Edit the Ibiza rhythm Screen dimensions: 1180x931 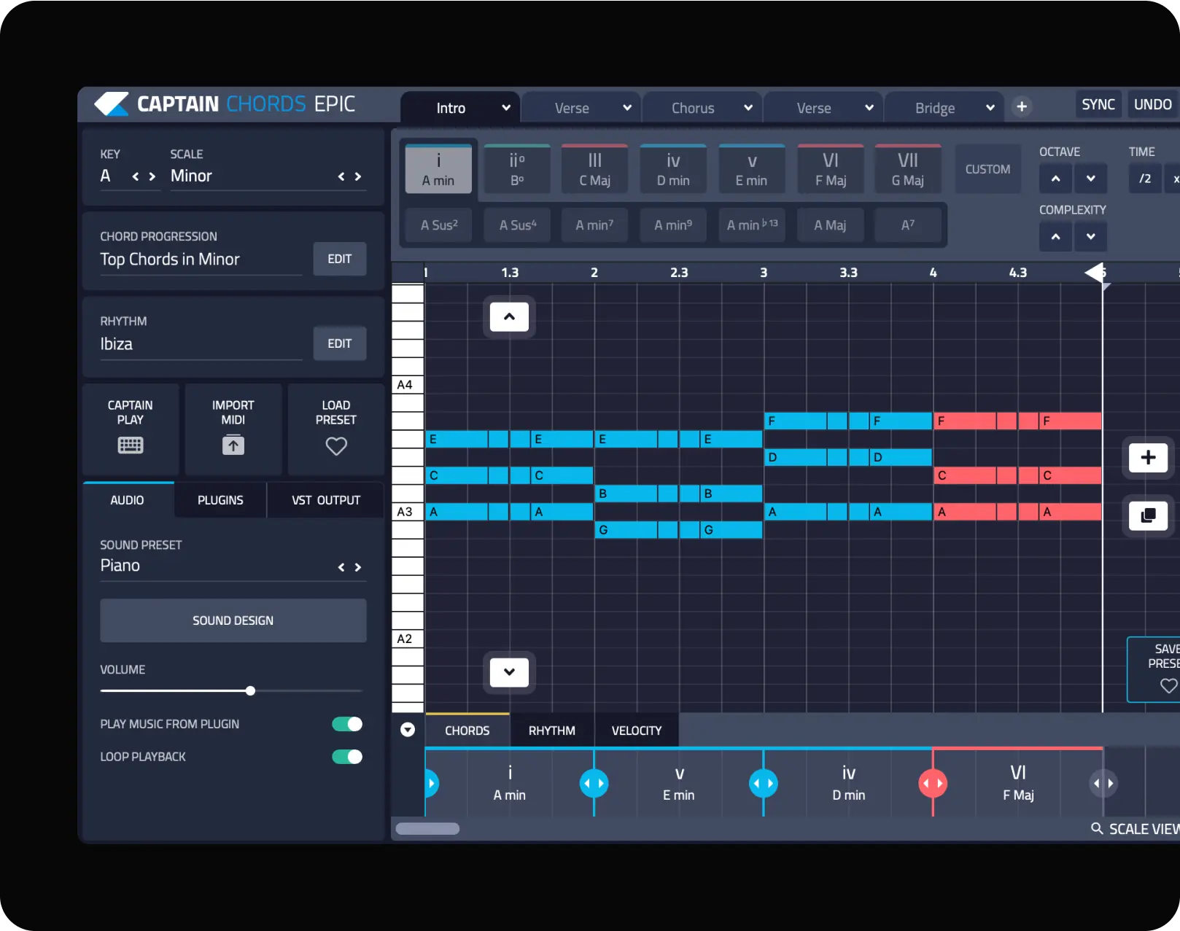tap(340, 343)
